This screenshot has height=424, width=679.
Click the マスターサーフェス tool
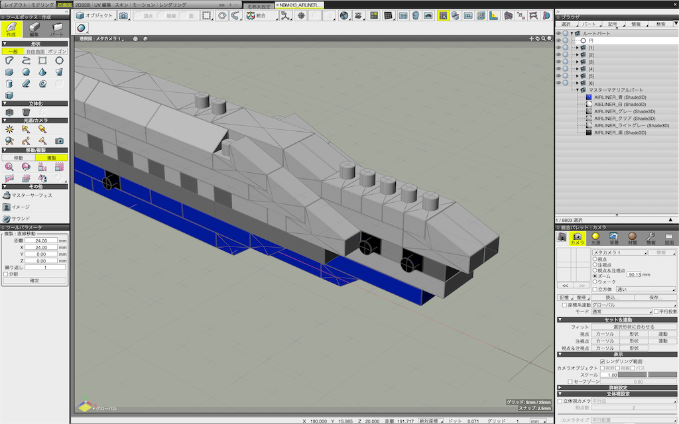(27, 195)
